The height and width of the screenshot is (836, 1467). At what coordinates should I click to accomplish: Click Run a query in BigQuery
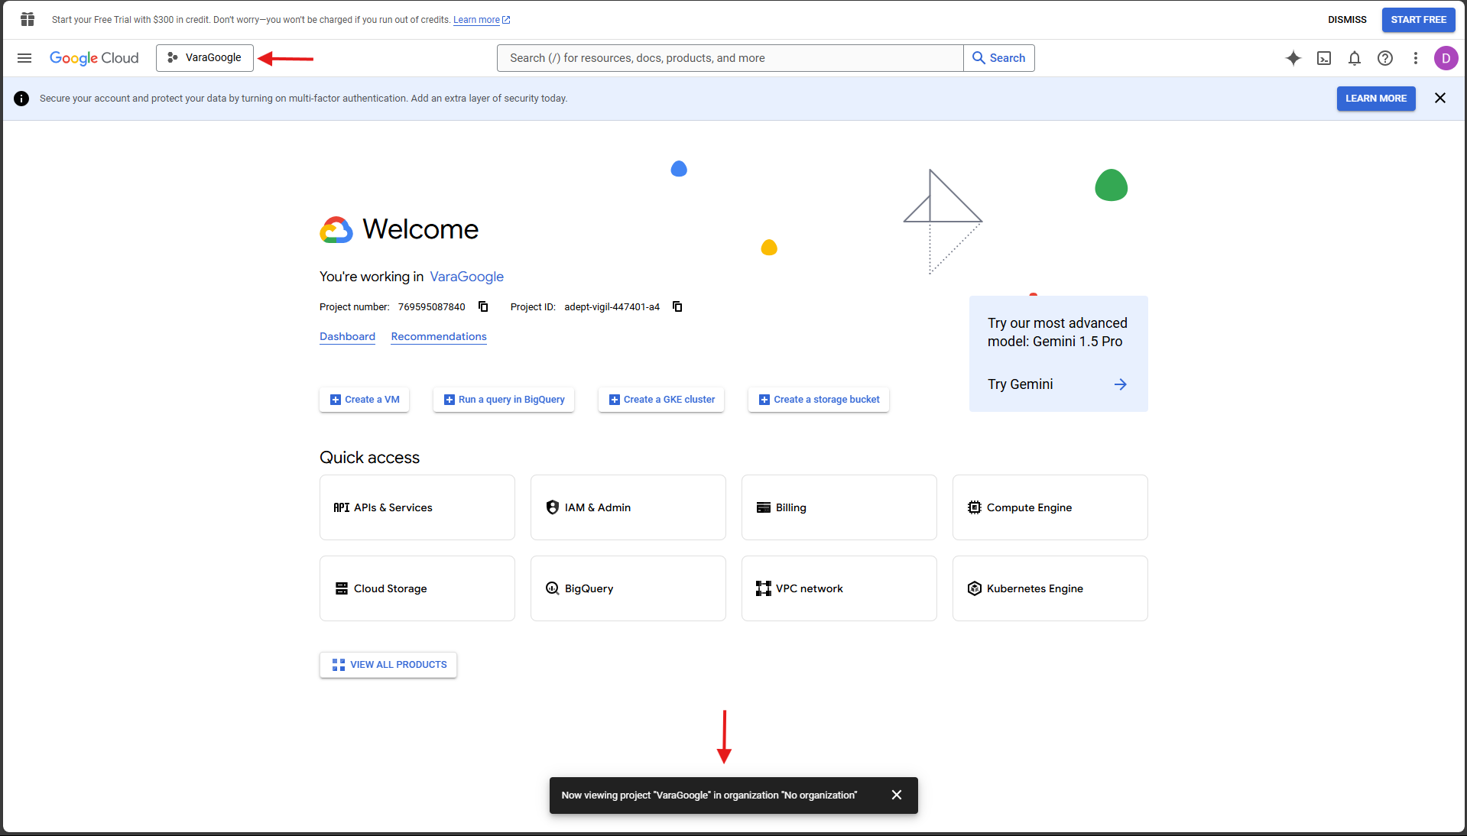tap(504, 400)
